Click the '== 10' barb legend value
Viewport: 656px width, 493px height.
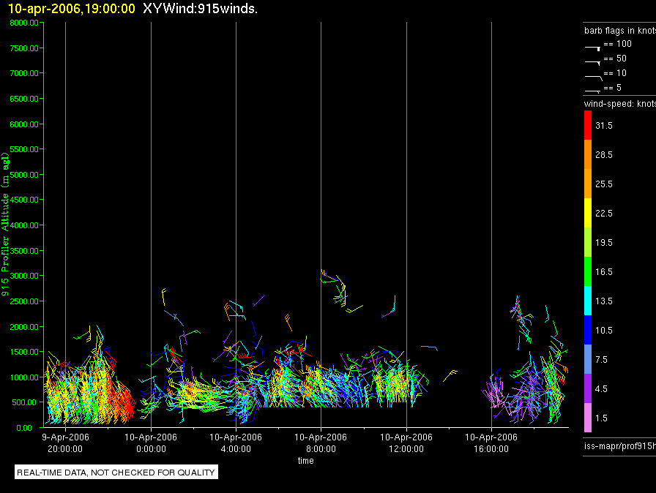coord(615,73)
